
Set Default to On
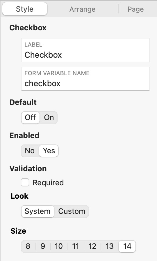point(49,117)
